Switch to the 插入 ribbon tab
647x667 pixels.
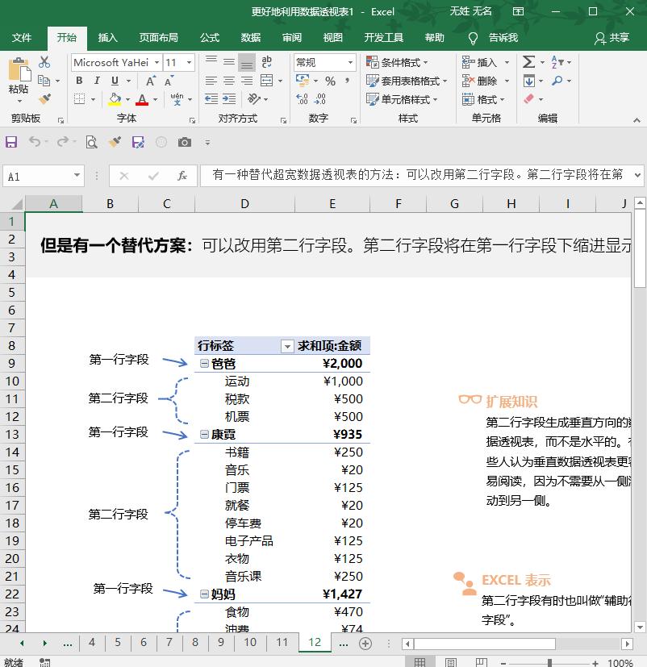[109, 38]
